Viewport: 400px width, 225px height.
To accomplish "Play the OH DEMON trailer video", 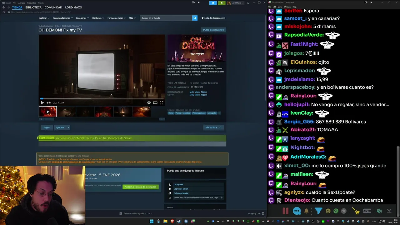I will pos(42,102).
